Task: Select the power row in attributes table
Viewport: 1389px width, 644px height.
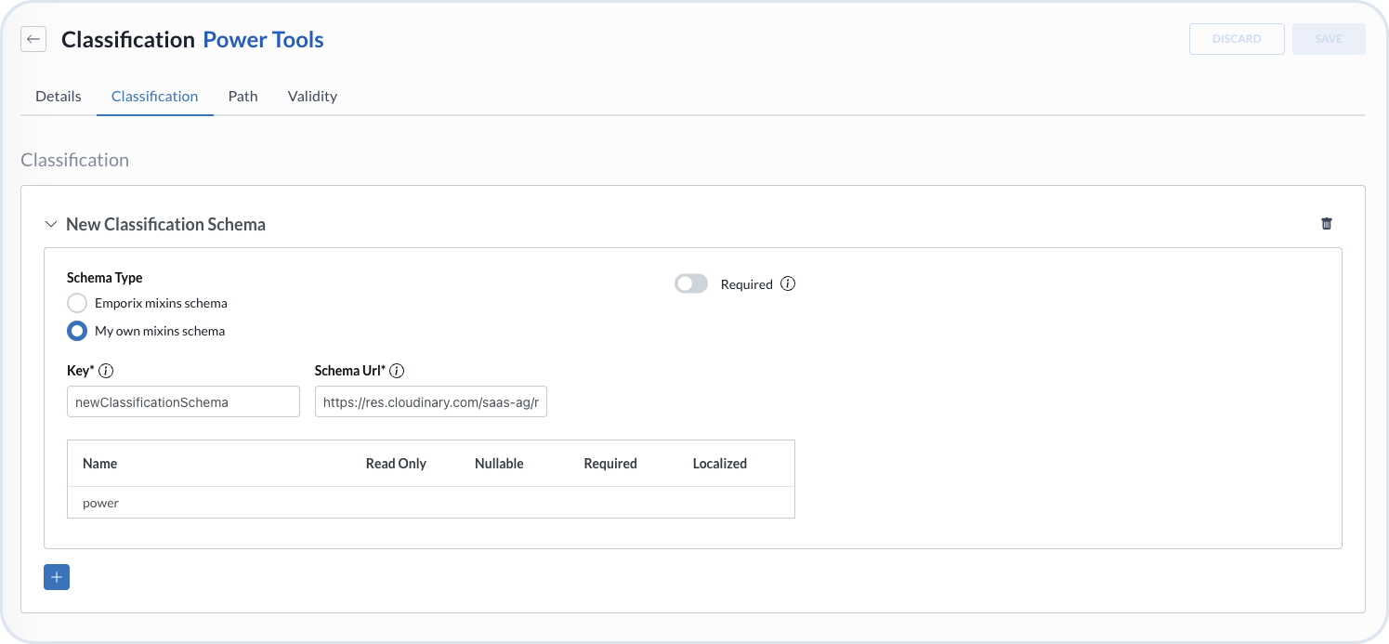Action: tap(101, 503)
